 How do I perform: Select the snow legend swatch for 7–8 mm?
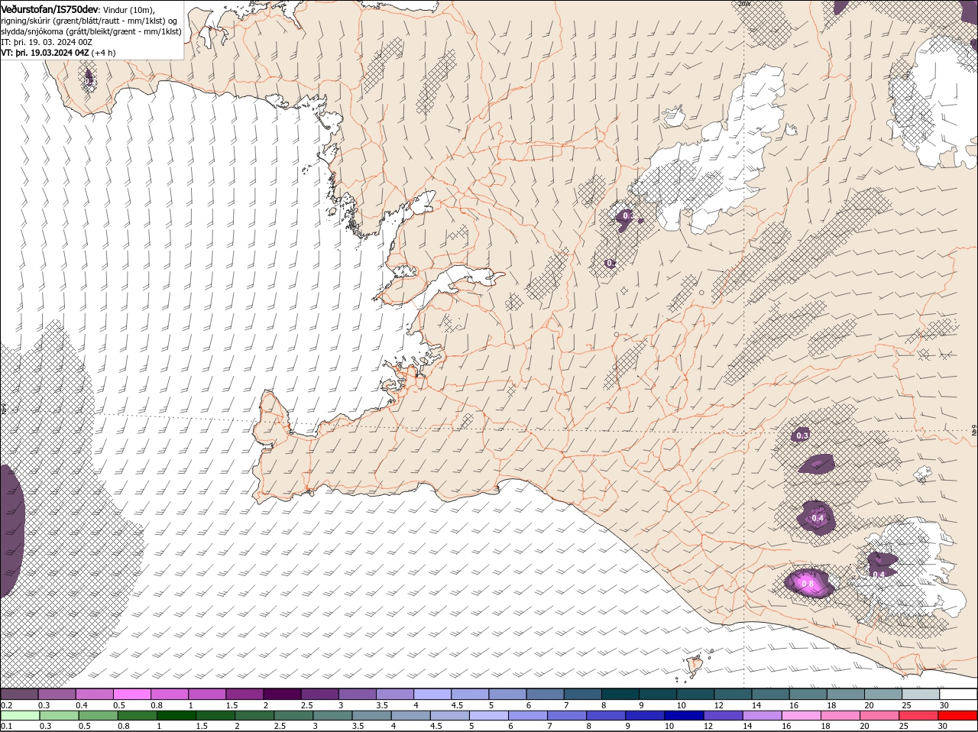pyautogui.click(x=584, y=694)
